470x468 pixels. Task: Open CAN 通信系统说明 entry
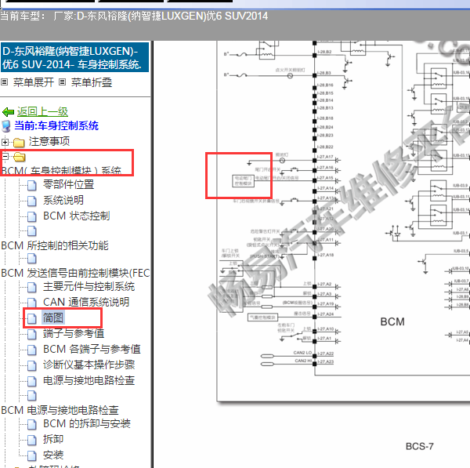tap(86, 302)
